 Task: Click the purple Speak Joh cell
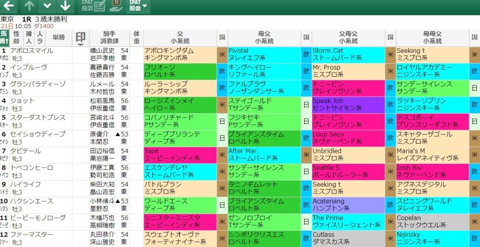click(x=348, y=104)
